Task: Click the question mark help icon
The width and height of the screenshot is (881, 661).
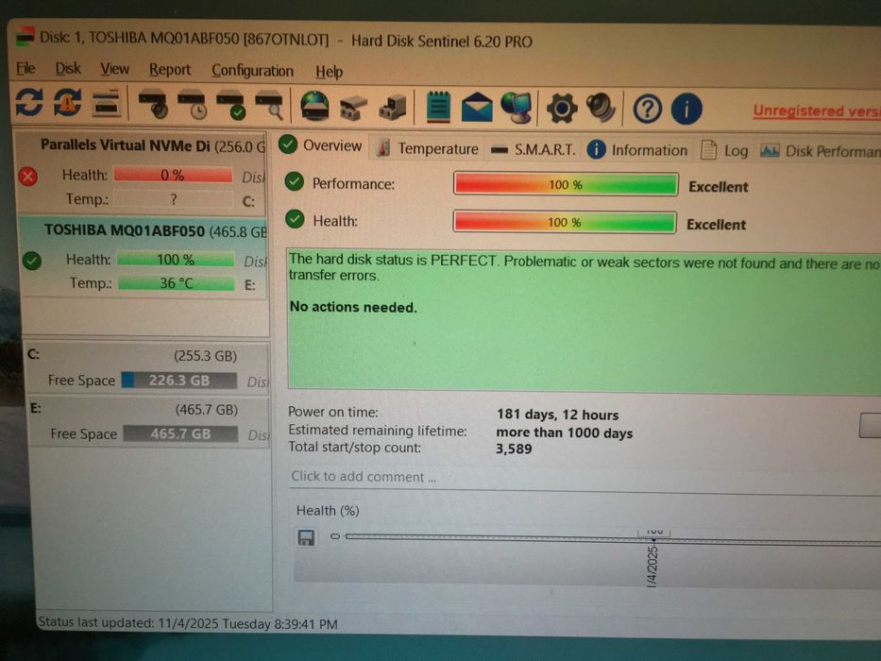Action: [x=647, y=109]
